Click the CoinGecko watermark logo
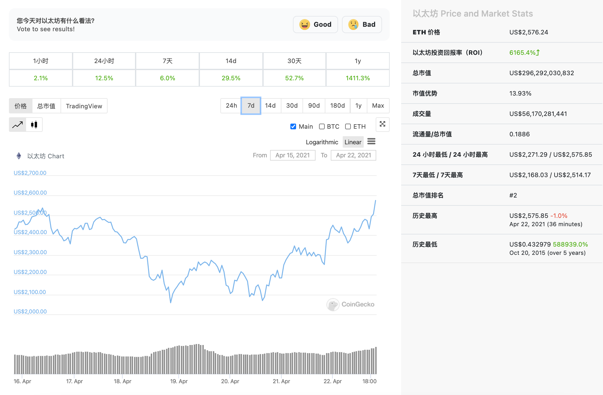Viewport: 603px width, 395px height. pyautogui.click(x=333, y=305)
